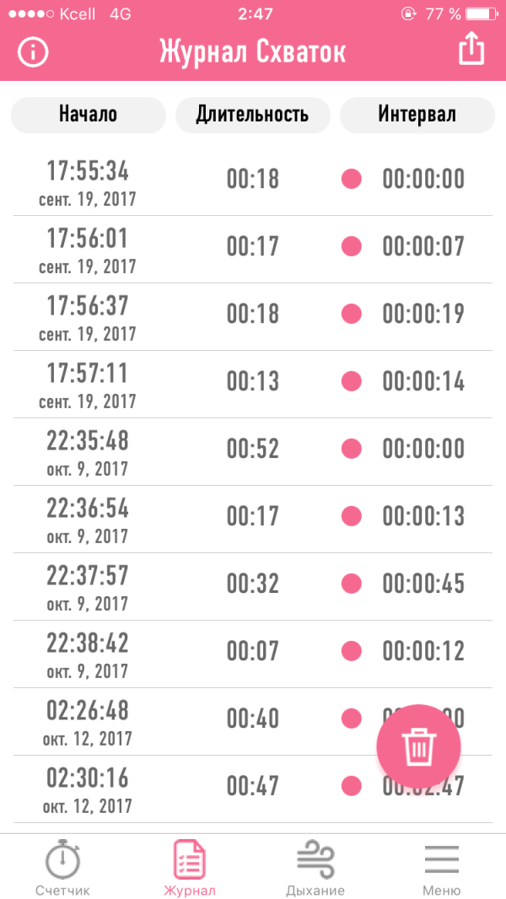Viewport: 506px width, 899px height.
Task: Tap the Начало column header
Action: pyautogui.click(x=88, y=115)
